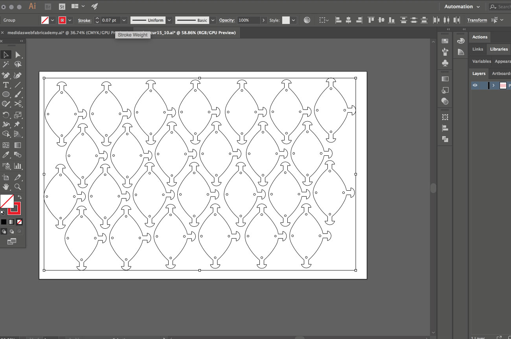Open the Stroke weight dropdown

click(124, 20)
